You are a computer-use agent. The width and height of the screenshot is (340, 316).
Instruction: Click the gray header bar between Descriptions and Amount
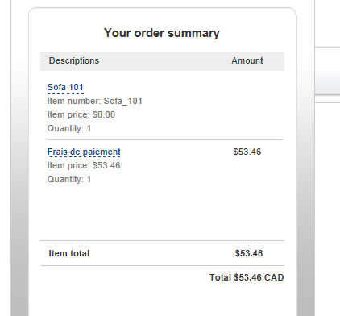click(x=165, y=61)
